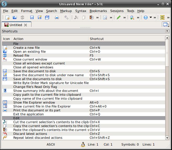Click the reload file toolbar icon
Viewport: 172px width, 150px height.
22,17
